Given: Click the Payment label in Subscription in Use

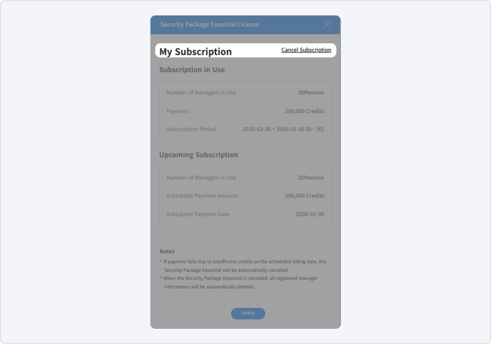Looking at the screenshot, I should (x=177, y=111).
